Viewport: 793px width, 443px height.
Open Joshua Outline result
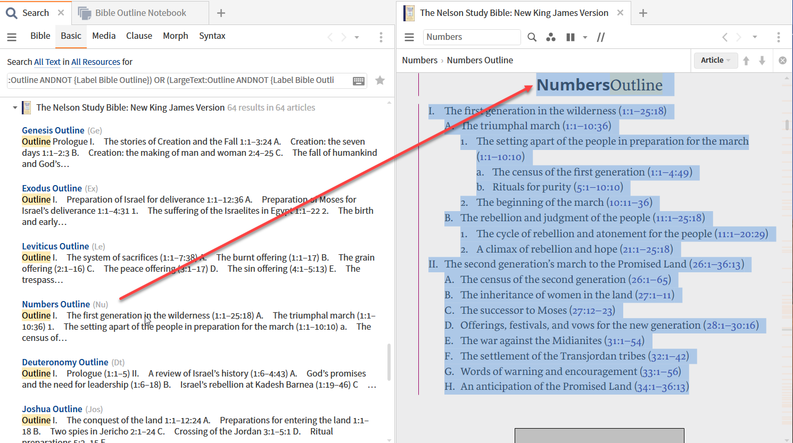click(x=52, y=409)
